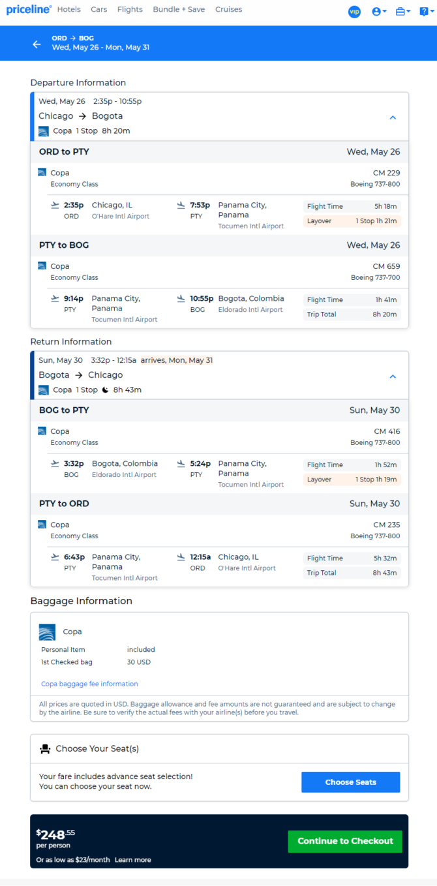
Task: Open the Bundle + Save tab
Action: click(x=179, y=10)
